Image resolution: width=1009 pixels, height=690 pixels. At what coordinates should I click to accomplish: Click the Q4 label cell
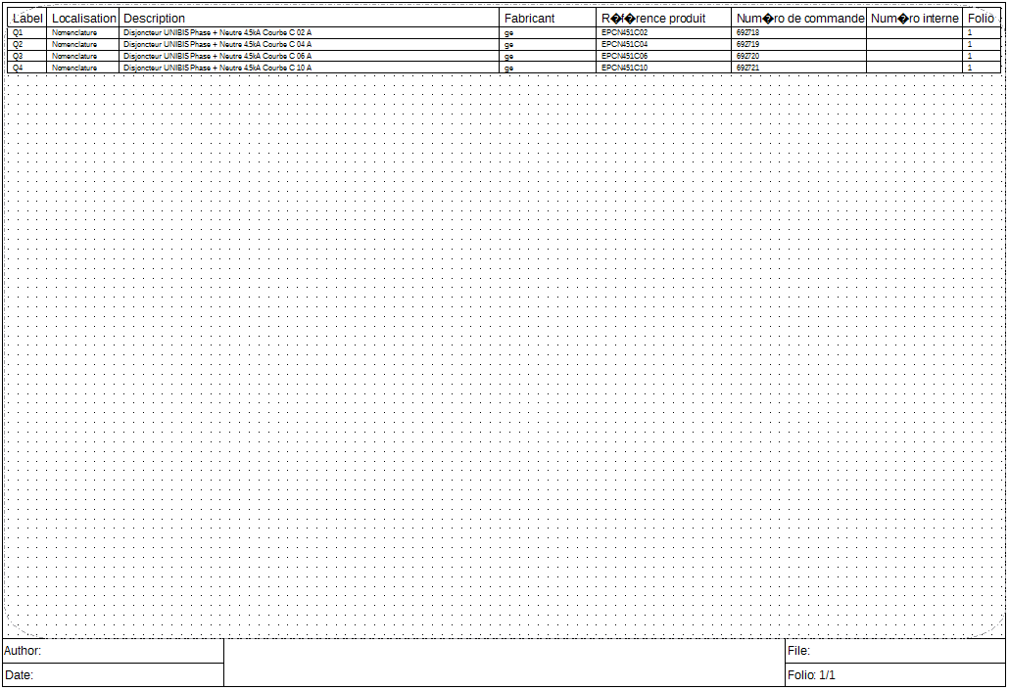(18, 69)
